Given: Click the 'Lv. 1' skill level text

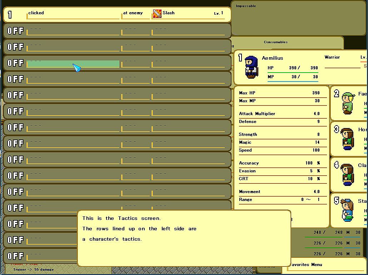Looking at the screenshot, I should [x=219, y=13].
